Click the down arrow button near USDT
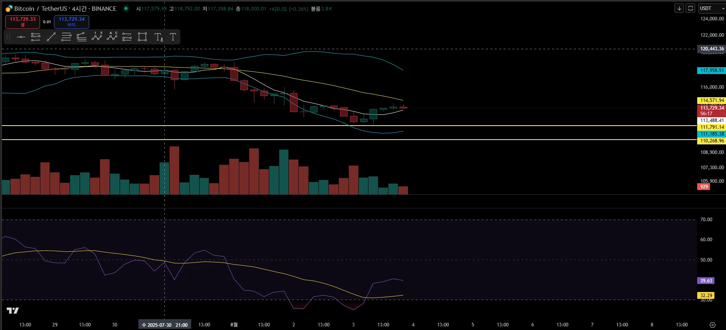 [x=679, y=8]
